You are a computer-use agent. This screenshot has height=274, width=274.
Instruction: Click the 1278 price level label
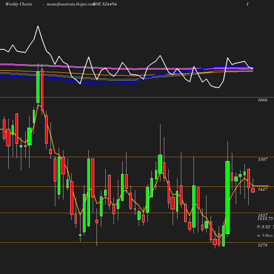click(x=262, y=245)
